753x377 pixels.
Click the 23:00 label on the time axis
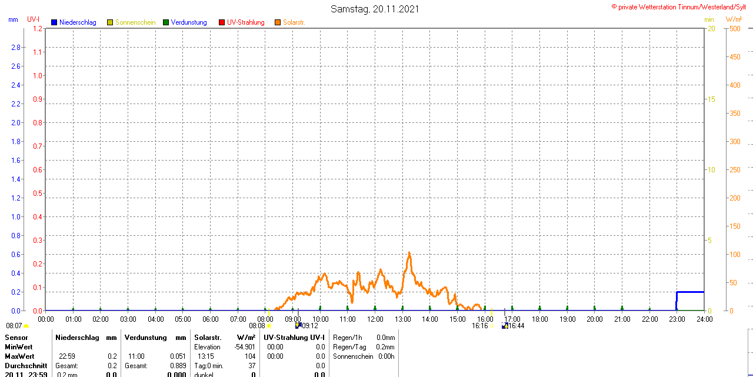point(677,319)
